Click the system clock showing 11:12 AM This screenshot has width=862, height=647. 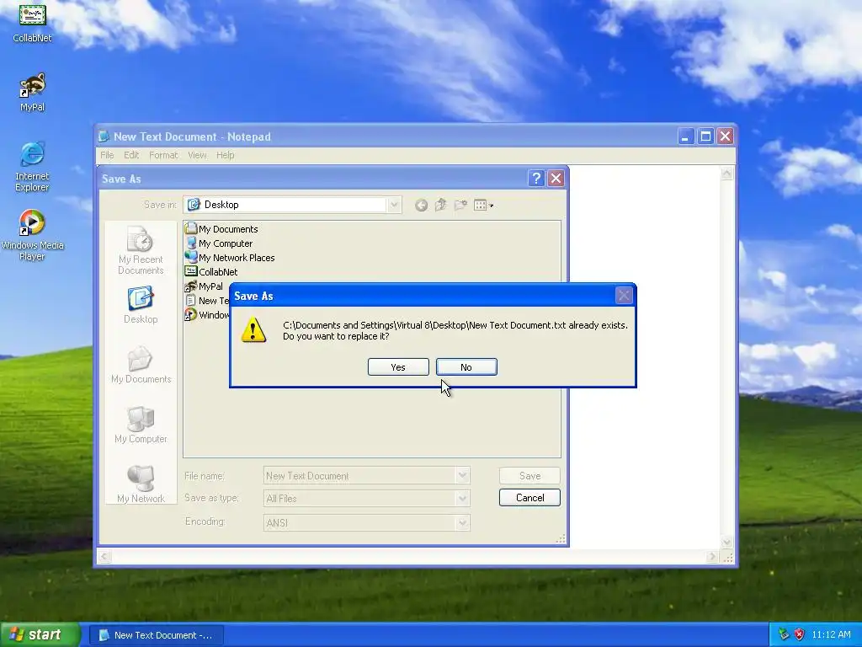coord(831,634)
